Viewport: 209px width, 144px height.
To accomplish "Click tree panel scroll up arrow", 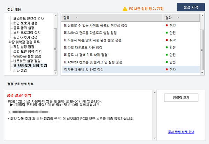I will pos(56,15).
